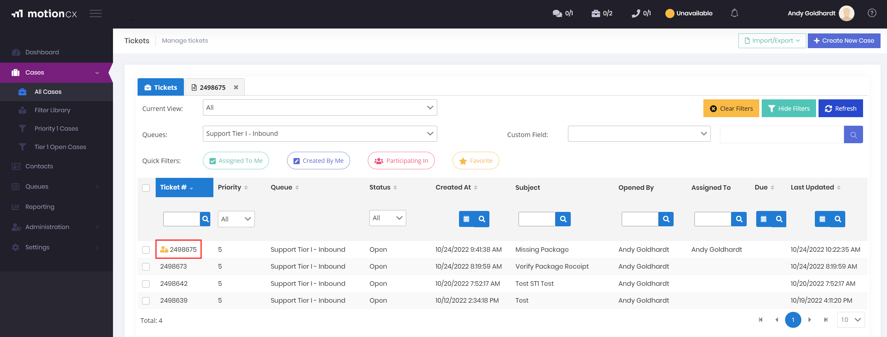Open Filter Library in sidebar
The image size is (887, 337).
click(56, 110)
